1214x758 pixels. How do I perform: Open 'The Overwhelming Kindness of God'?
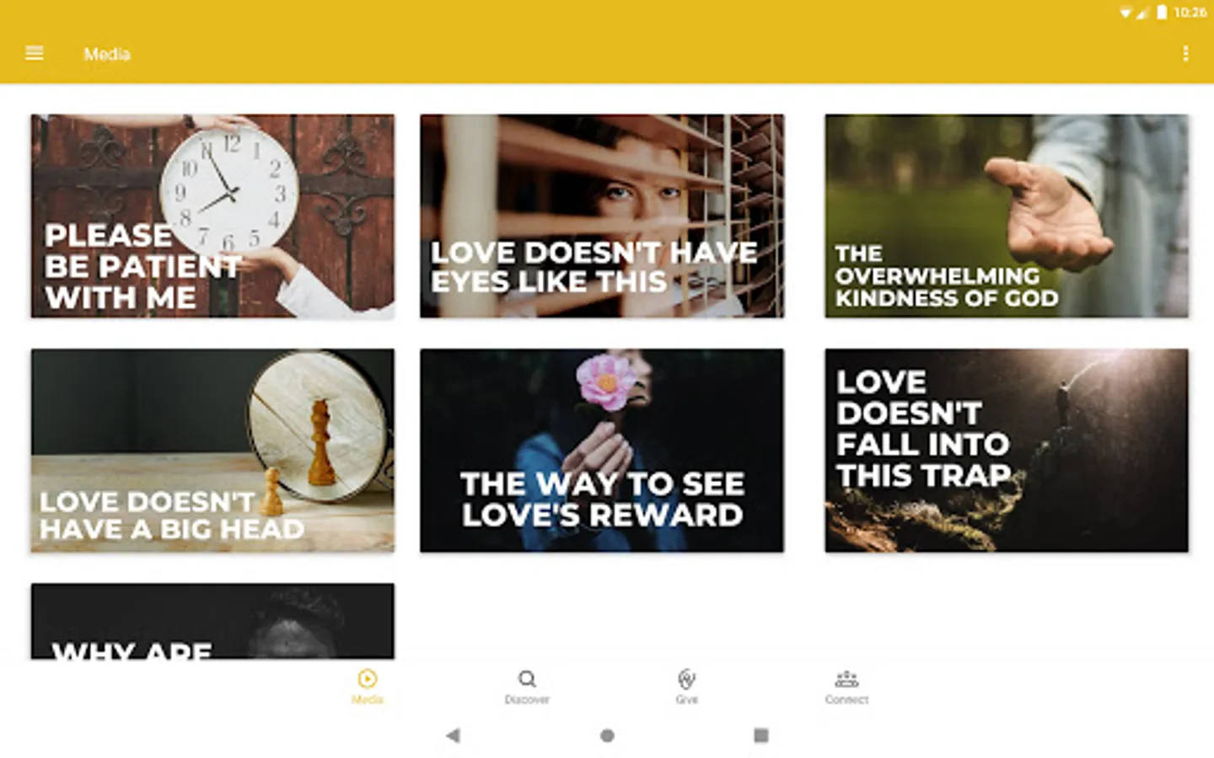1007,216
